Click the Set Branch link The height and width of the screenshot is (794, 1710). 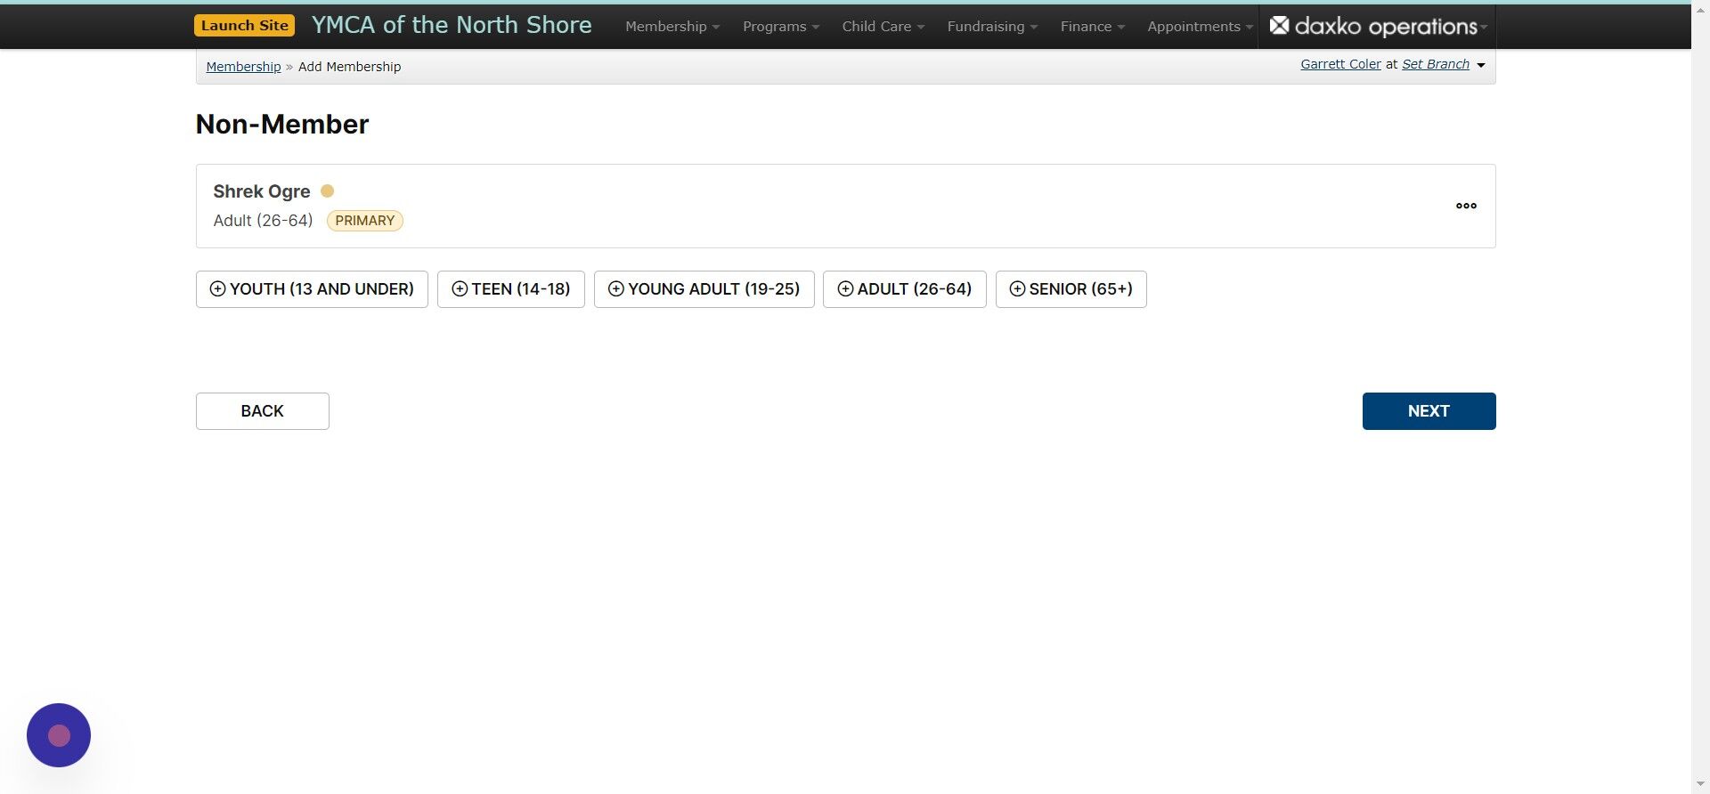click(x=1436, y=64)
